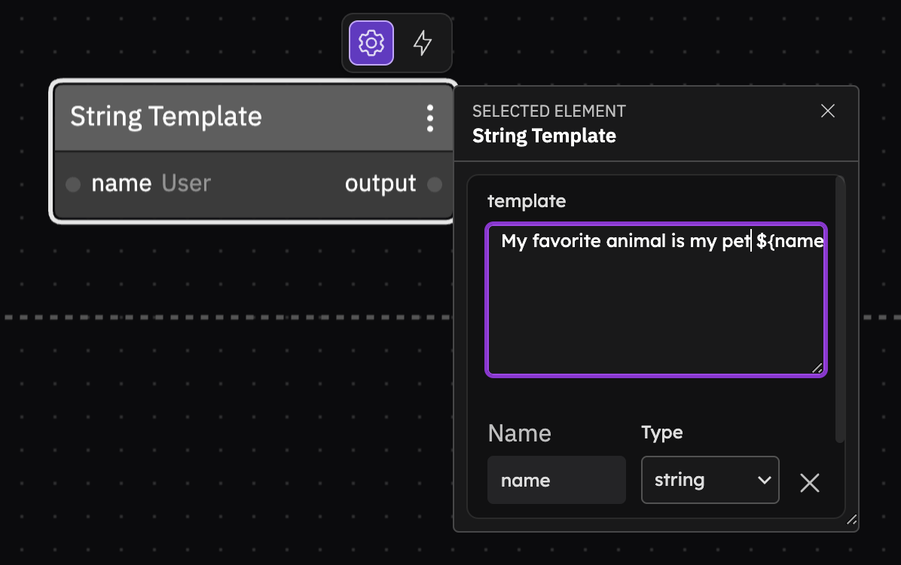Screen dimensions: 901x565
Task: Click the lightning bolt actions icon
Action: [423, 43]
